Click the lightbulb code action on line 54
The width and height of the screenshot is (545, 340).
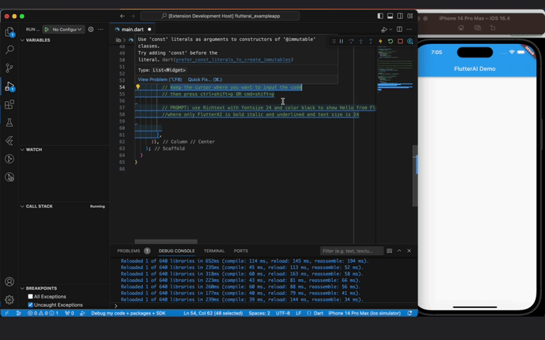pos(138,87)
